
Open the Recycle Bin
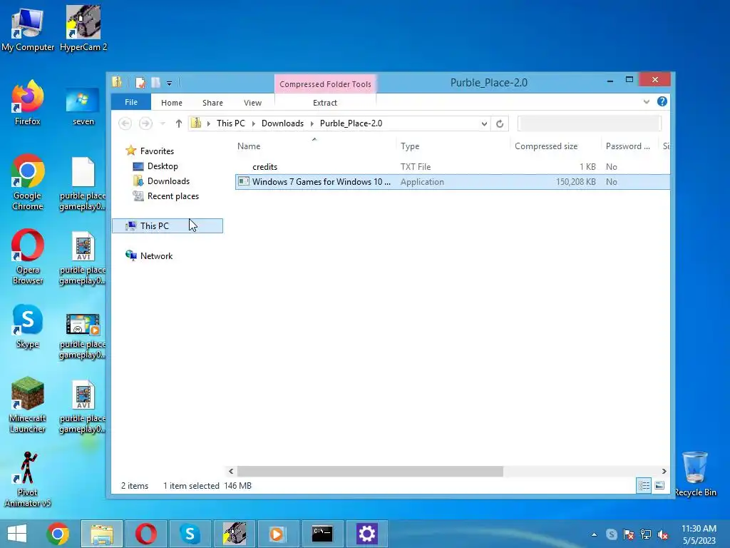coord(695,475)
